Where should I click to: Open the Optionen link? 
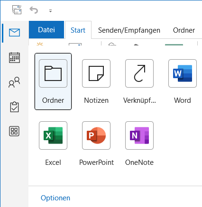55,198
